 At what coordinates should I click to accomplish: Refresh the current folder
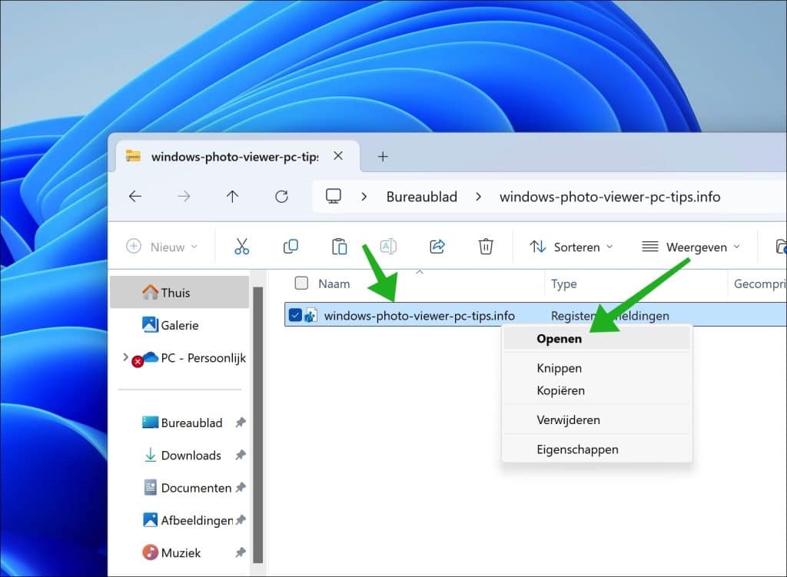click(281, 196)
